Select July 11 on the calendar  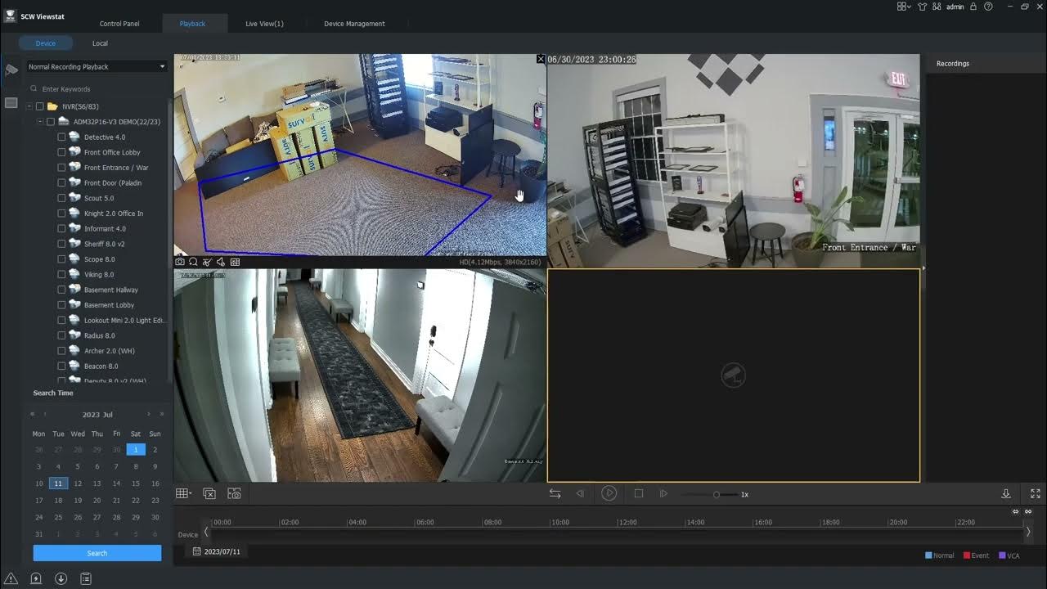[58, 483]
